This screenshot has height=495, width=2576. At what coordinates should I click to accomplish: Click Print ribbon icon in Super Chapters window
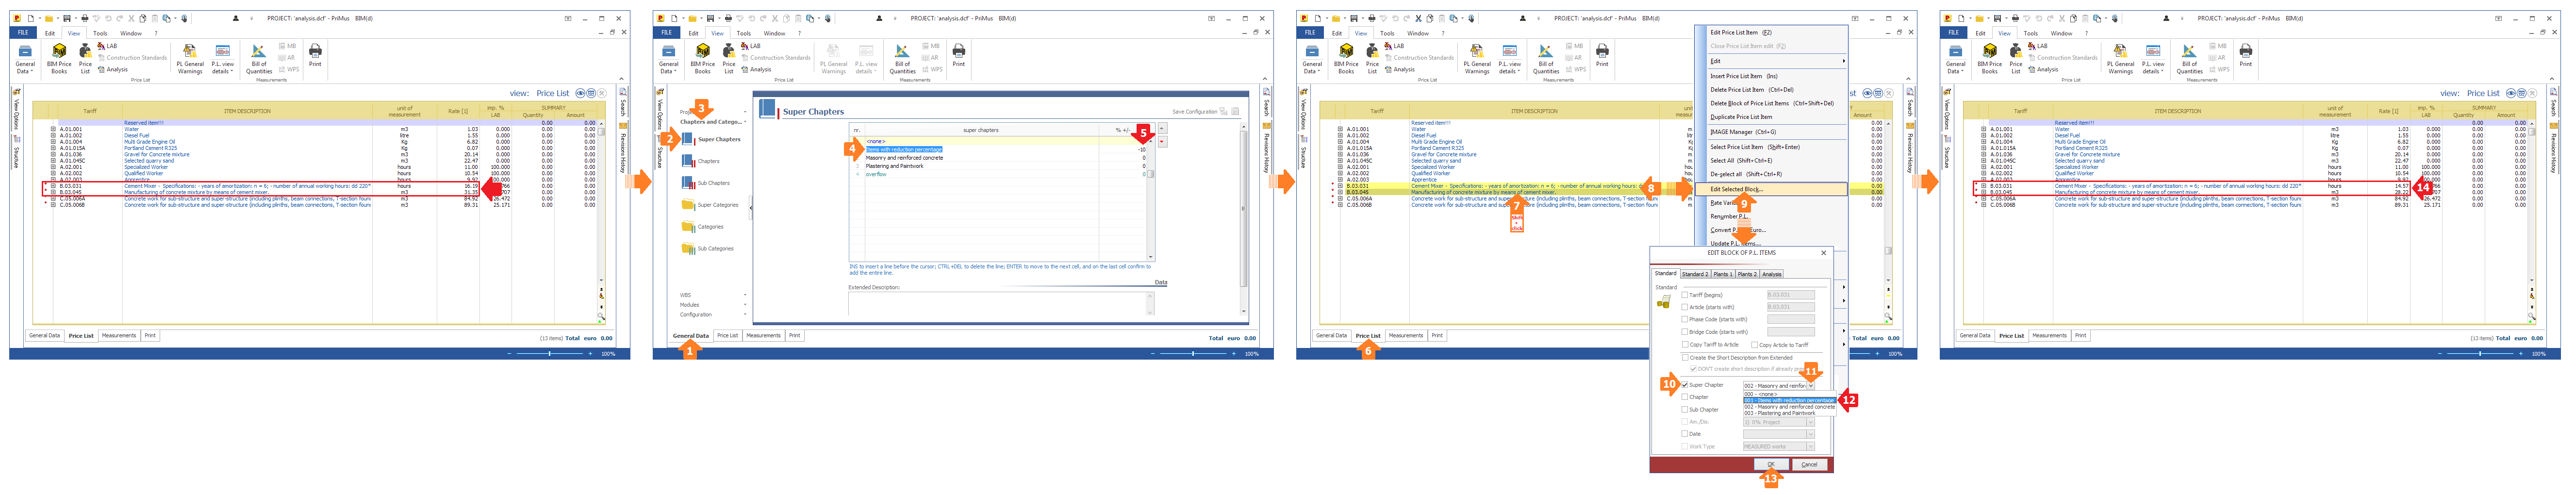pos(958,55)
